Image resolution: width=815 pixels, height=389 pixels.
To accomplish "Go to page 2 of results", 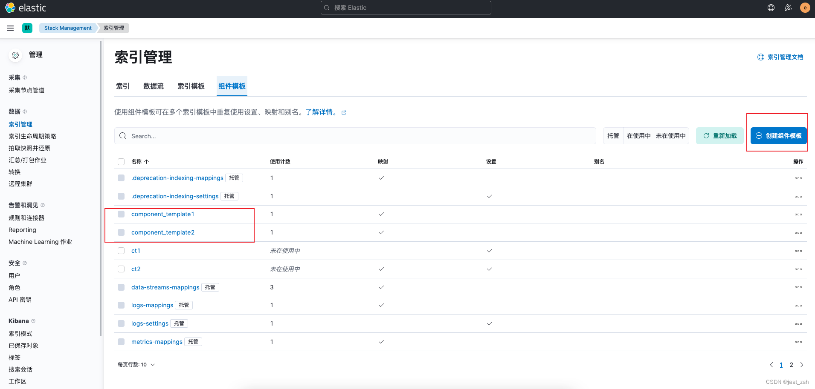I will click(792, 365).
